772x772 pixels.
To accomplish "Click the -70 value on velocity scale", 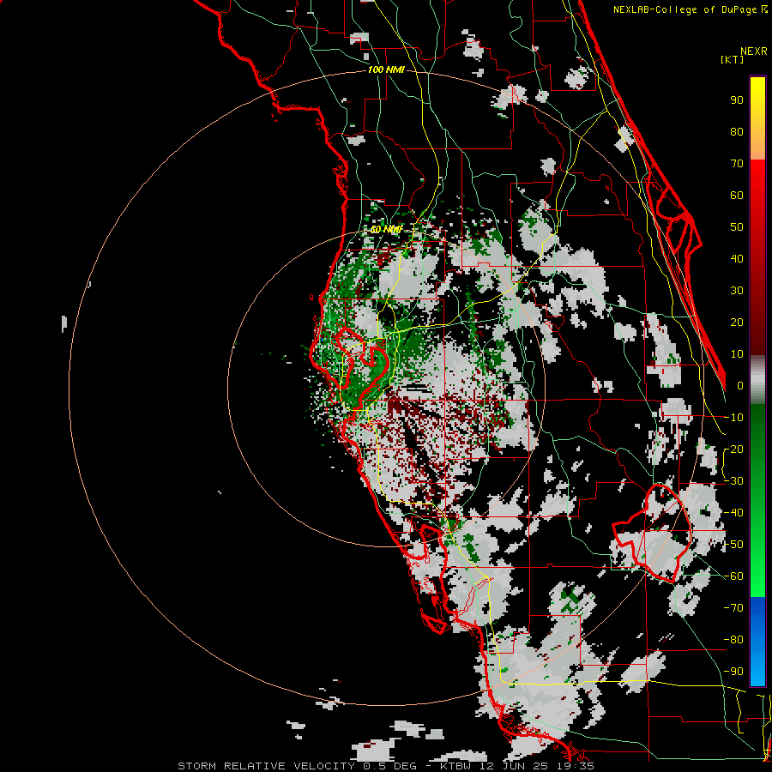I will coord(733,608).
